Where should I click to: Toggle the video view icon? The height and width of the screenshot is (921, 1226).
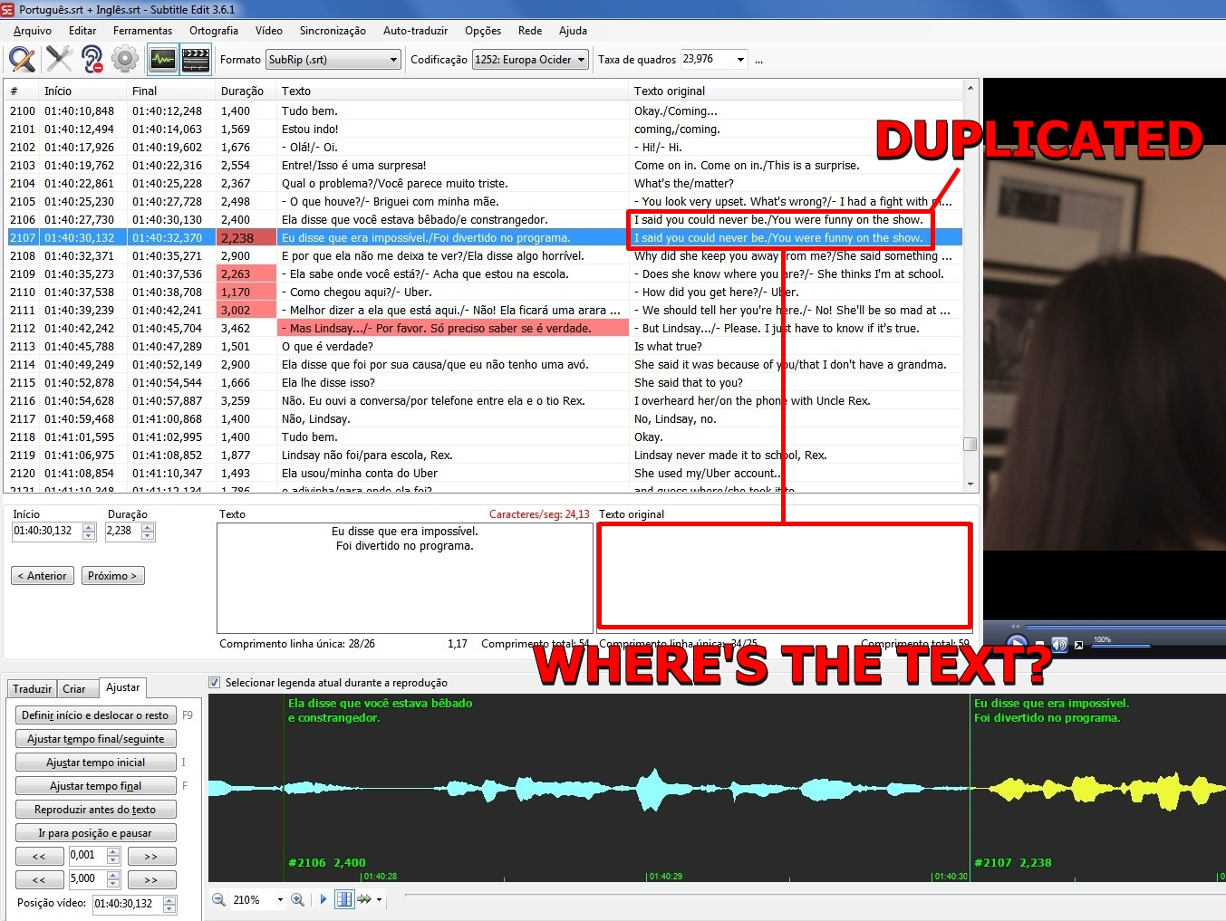pyautogui.click(x=195, y=59)
